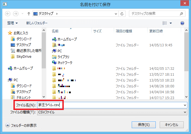The width and height of the screenshot is (191, 134).
Task: Expand the ファイルの種類 dropdown
Action: click(112, 112)
